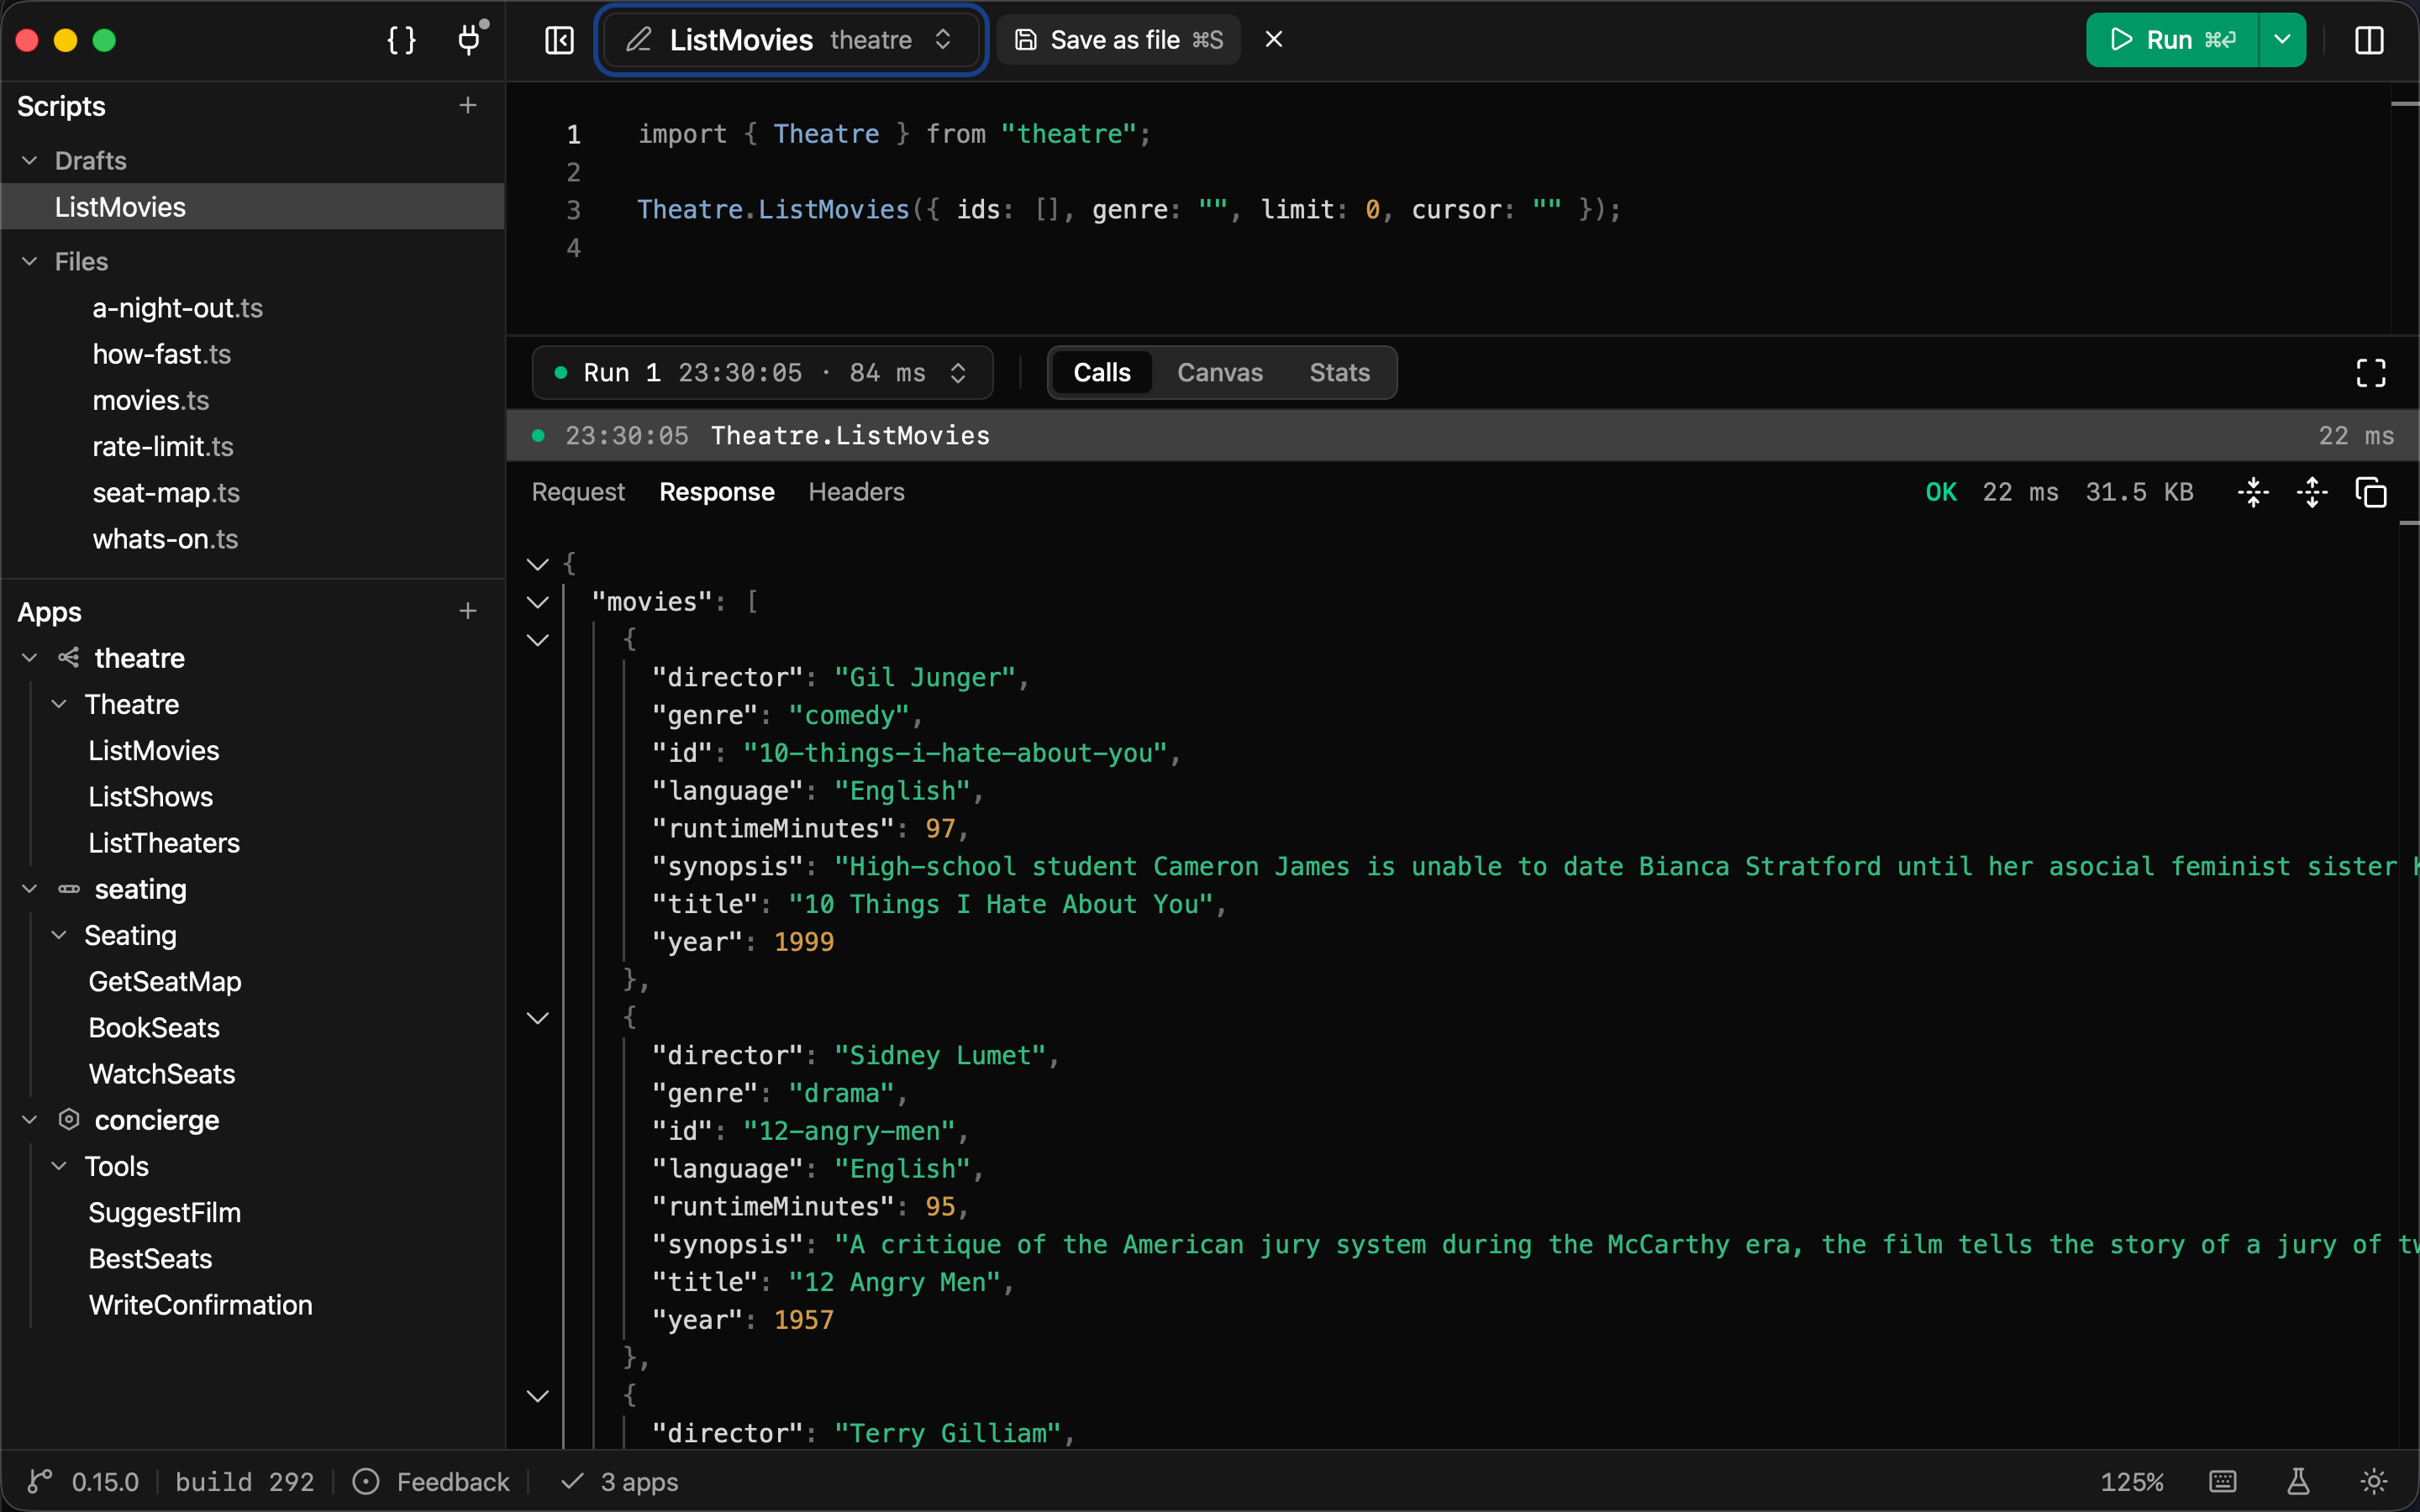Switch to the Stats tab

pyautogui.click(x=1339, y=373)
